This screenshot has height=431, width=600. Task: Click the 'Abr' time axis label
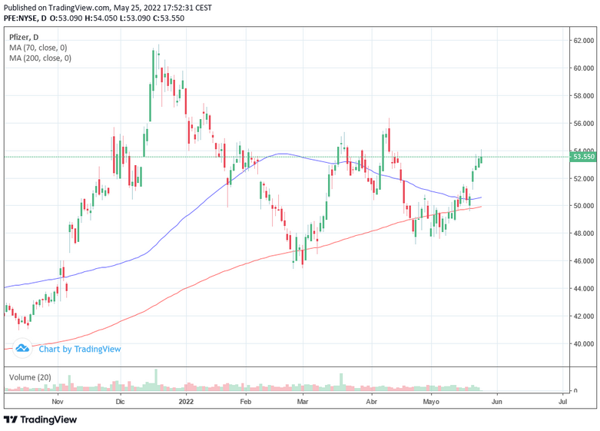click(x=372, y=402)
